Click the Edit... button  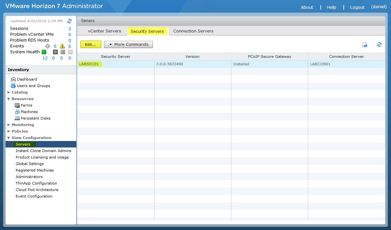pos(91,45)
